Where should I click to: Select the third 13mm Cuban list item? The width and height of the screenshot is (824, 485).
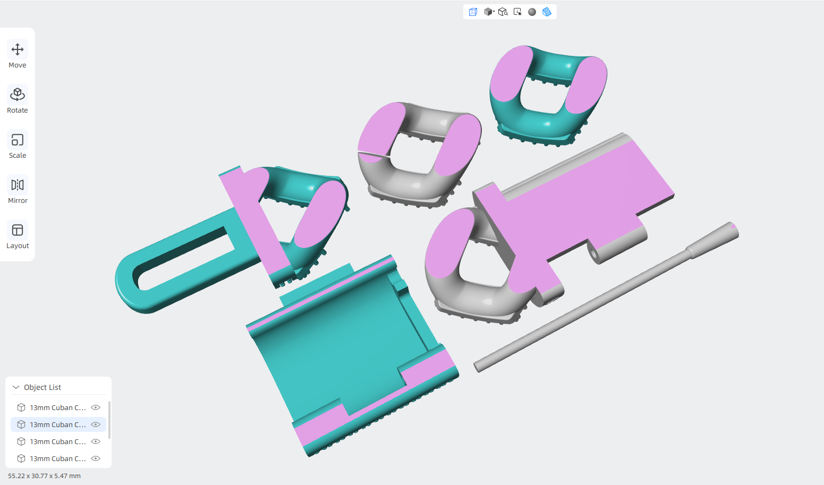point(58,441)
